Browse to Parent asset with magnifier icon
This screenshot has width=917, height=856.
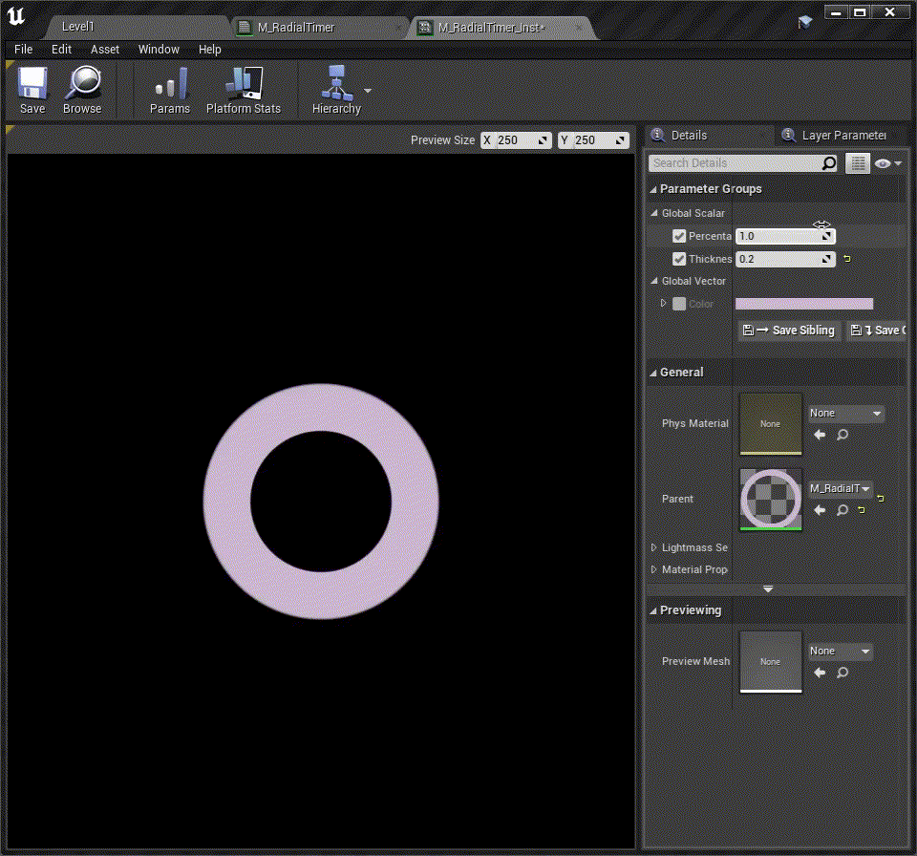pos(842,510)
